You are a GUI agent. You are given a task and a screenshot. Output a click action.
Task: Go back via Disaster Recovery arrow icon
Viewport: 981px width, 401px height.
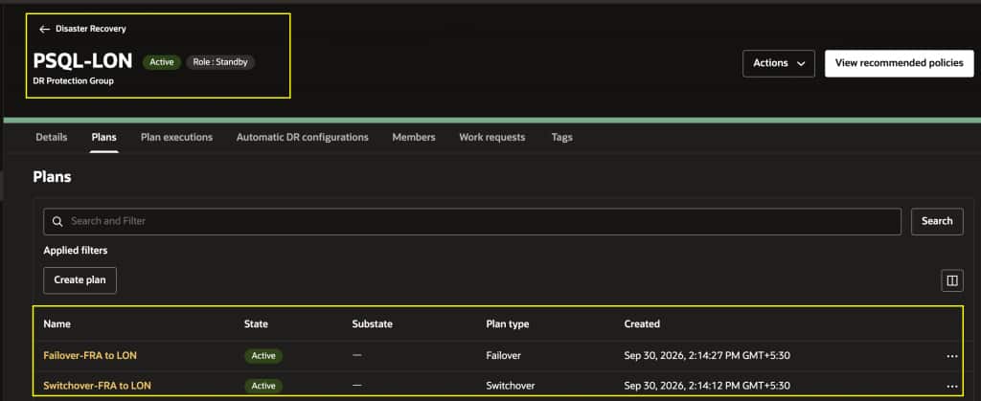click(44, 30)
